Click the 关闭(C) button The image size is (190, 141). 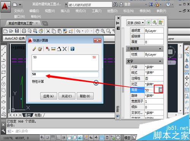pyautogui.click(x=67, y=96)
